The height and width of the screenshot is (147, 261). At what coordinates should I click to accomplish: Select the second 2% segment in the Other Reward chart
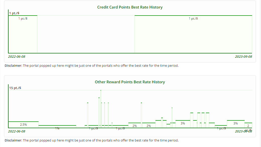click(x=149, y=125)
